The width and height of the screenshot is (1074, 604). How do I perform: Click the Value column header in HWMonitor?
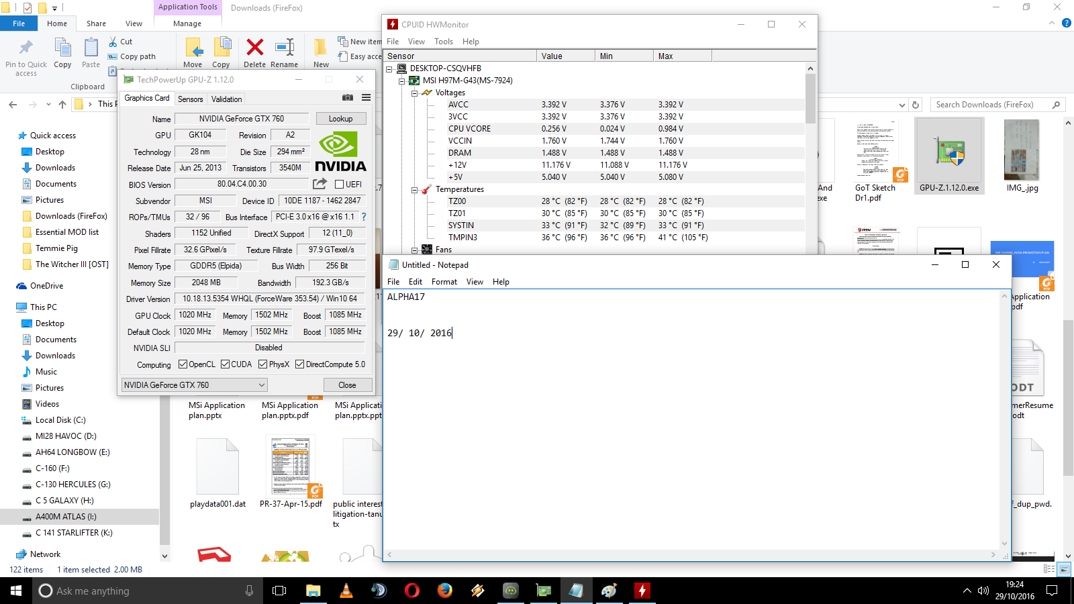[x=567, y=56]
